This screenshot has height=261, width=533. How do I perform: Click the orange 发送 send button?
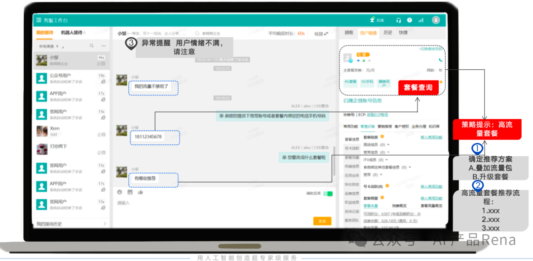(322, 221)
